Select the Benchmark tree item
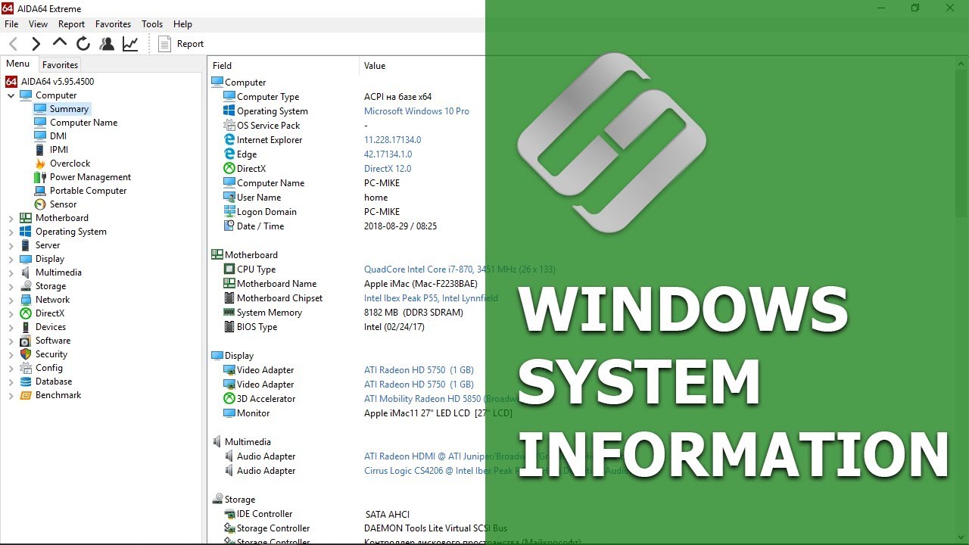969x545 pixels. click(x=58, y=395)
